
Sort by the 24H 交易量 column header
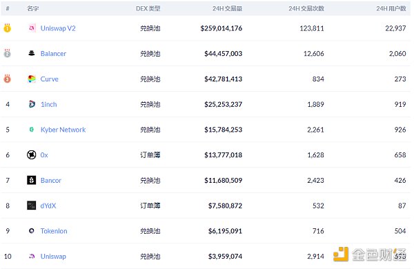click(x=227, y=8)
